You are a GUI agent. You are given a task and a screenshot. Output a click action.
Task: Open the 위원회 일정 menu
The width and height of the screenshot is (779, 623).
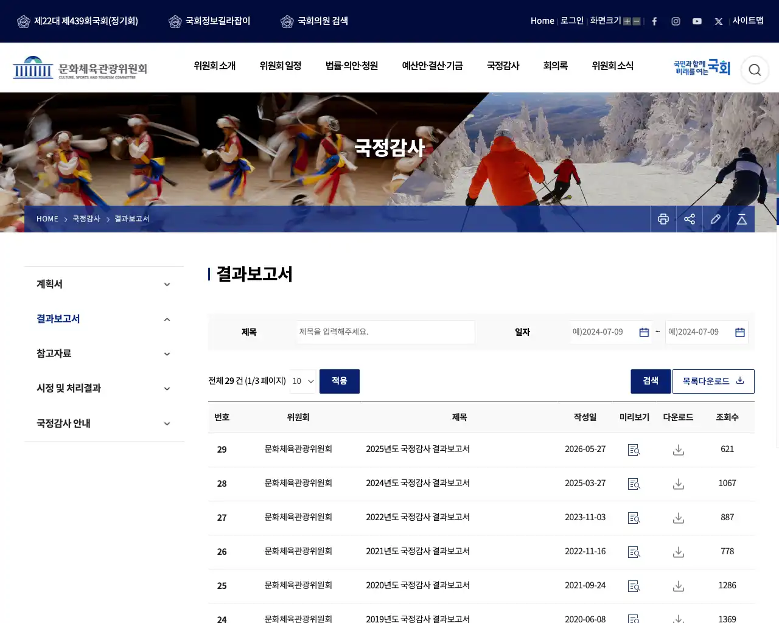[281, 66]
